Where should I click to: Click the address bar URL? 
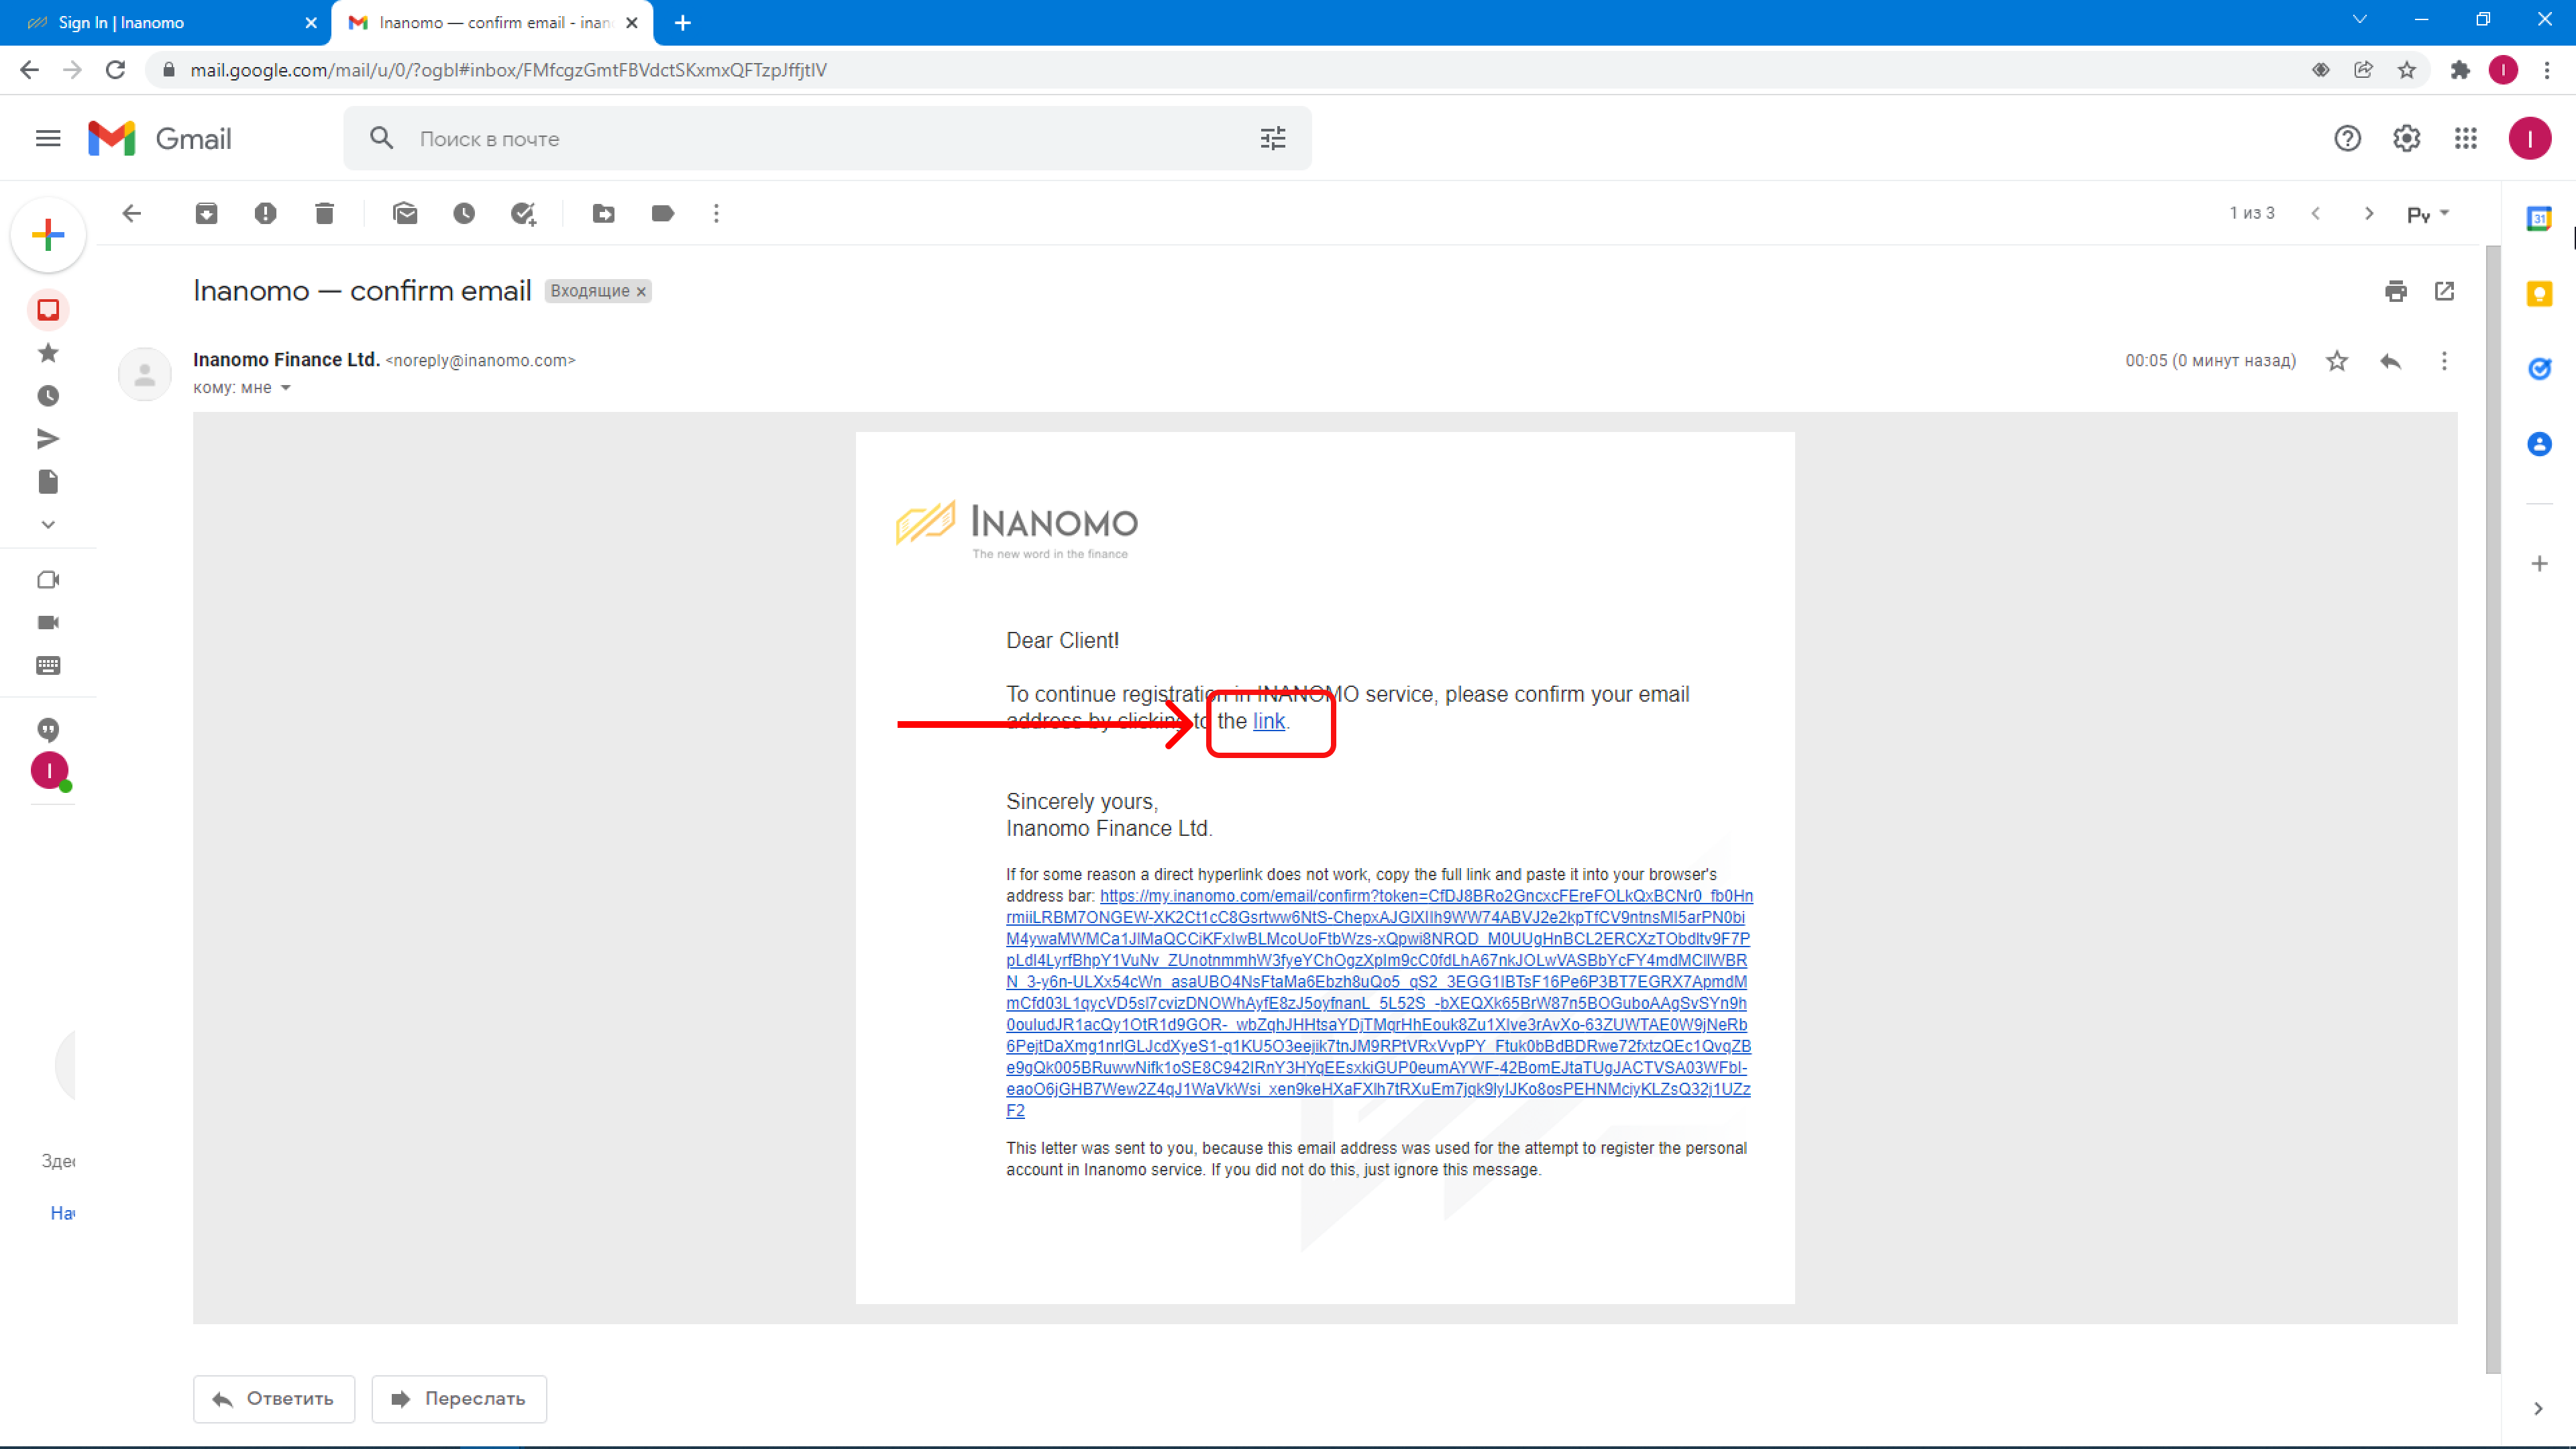tap(508, 69)
